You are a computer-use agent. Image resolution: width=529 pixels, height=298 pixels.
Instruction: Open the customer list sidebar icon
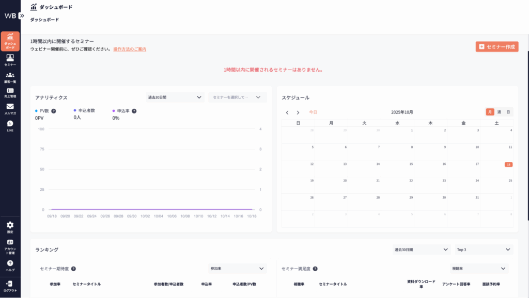[10, 77]
